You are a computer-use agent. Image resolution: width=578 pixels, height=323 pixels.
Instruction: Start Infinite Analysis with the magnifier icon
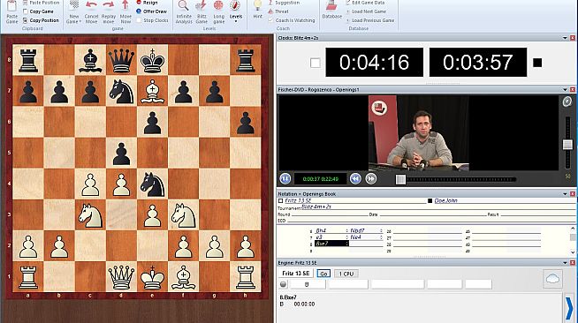[x=183, y=5]
